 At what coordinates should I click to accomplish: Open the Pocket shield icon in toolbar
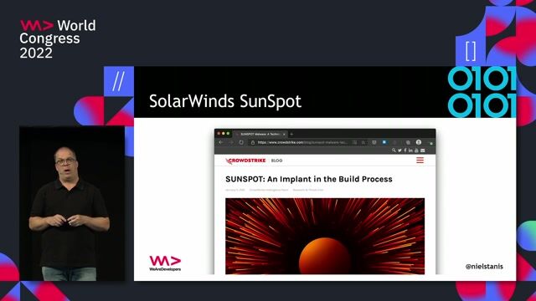pos(374,142)
